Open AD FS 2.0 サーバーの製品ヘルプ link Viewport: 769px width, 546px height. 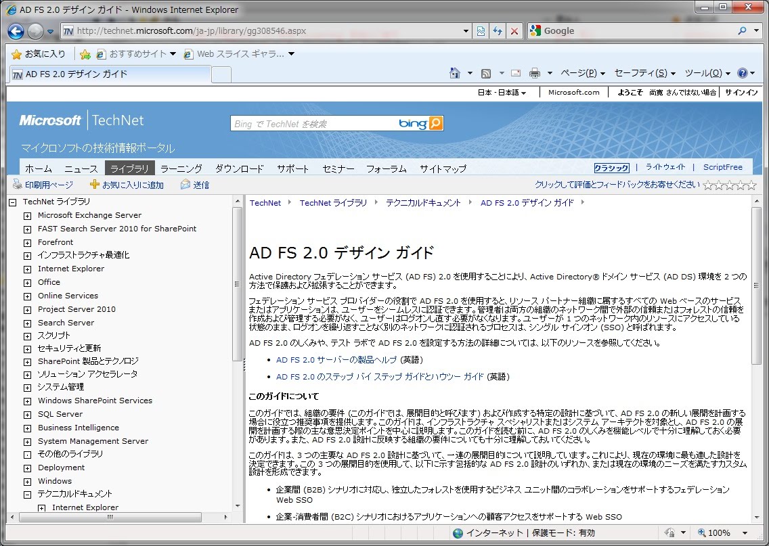coord(336,360)
